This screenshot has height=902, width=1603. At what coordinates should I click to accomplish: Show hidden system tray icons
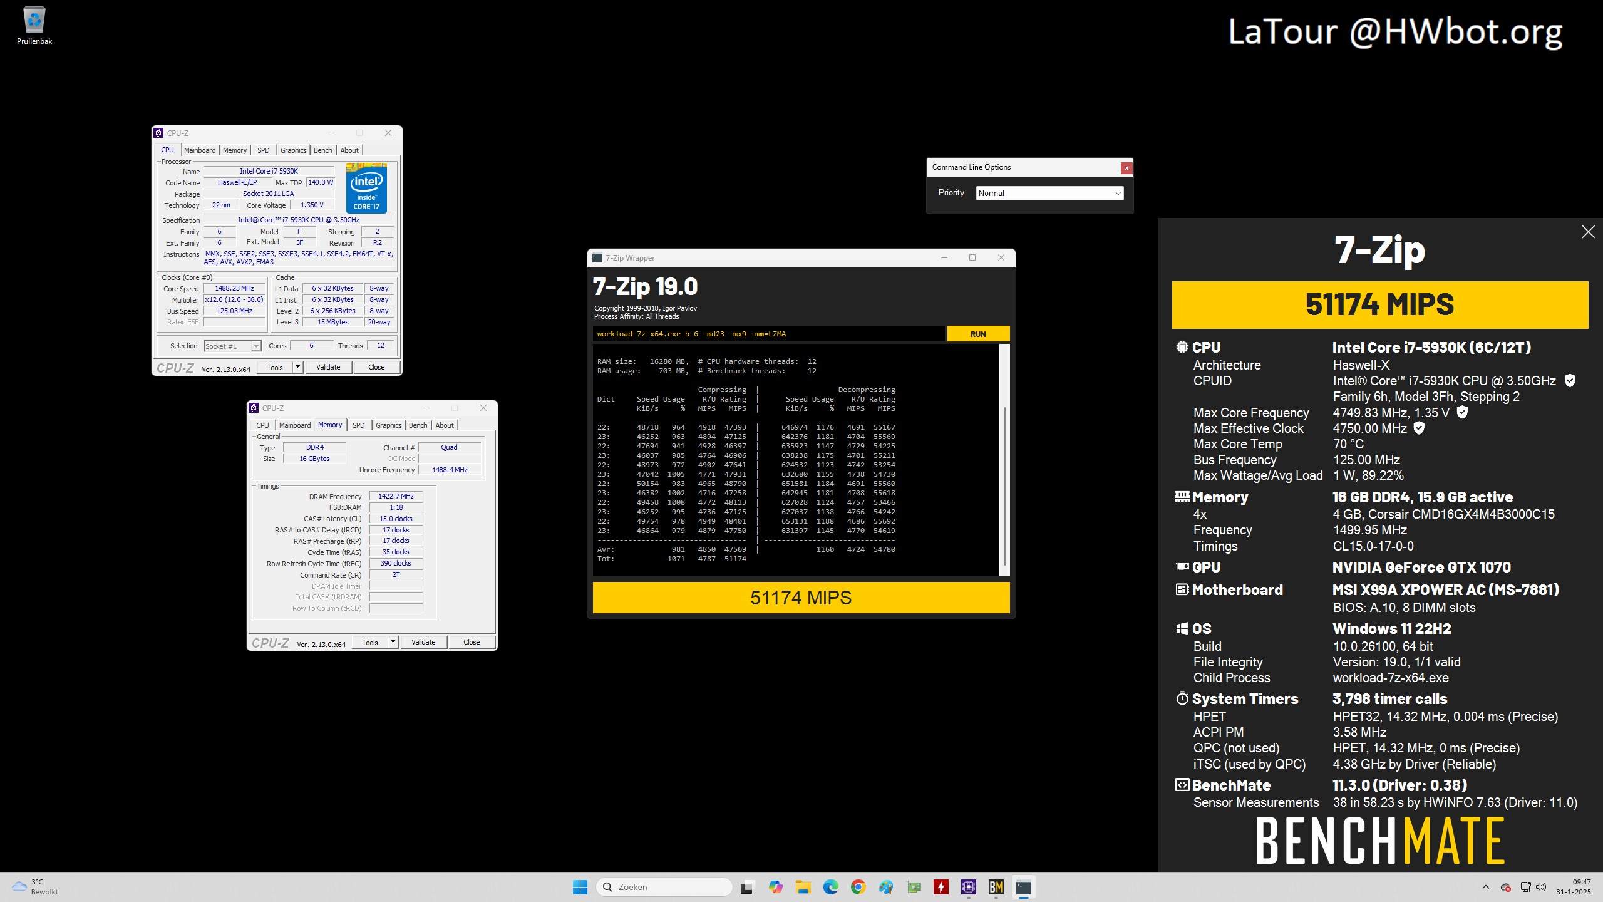point(1486,887)
